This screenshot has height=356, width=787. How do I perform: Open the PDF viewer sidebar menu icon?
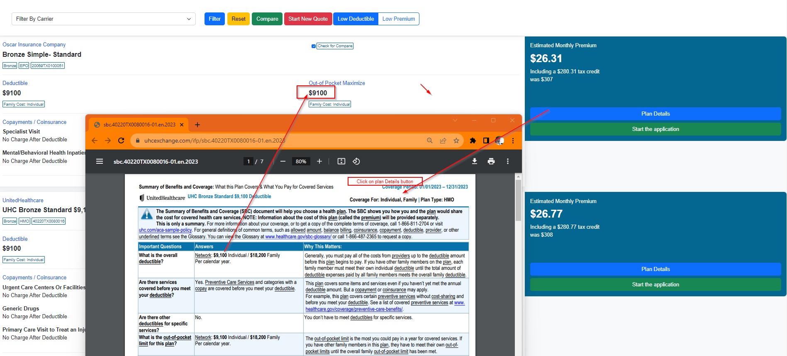pyautogui.click(x=100, y=161)
